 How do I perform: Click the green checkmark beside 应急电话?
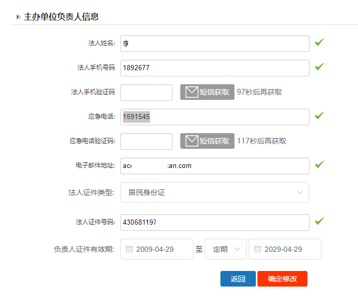[319, 115]
